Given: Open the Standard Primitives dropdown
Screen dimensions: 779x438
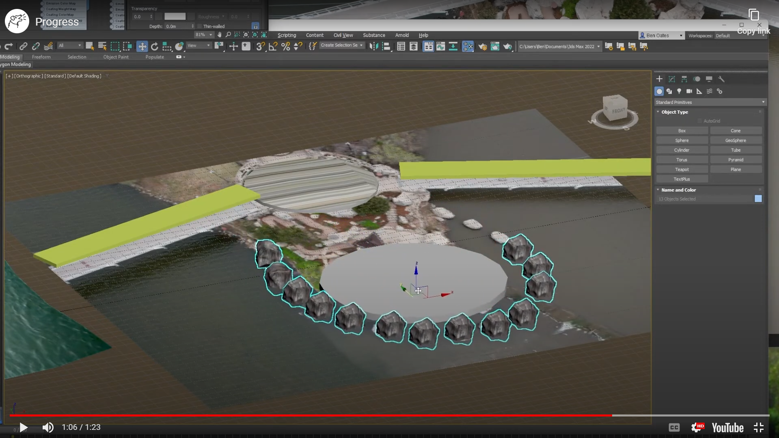Looking at the screenshot, I should tap(710, 102).
